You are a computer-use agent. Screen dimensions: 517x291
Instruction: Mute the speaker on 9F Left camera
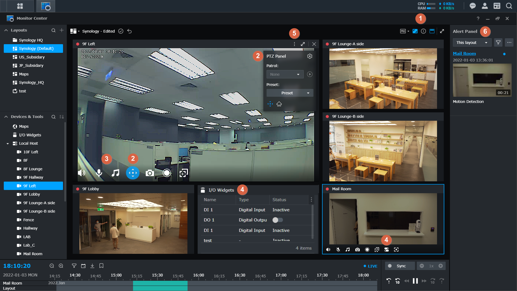click(81, 173)
